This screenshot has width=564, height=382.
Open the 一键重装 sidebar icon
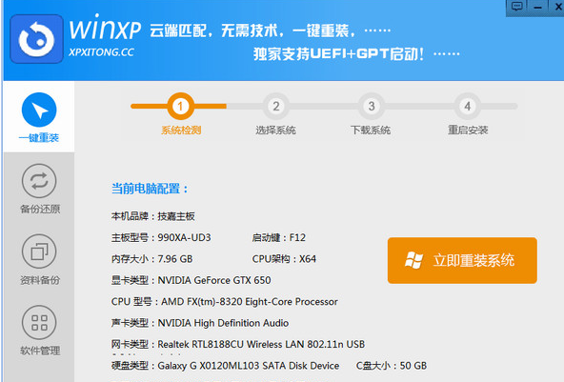[39, 110]
